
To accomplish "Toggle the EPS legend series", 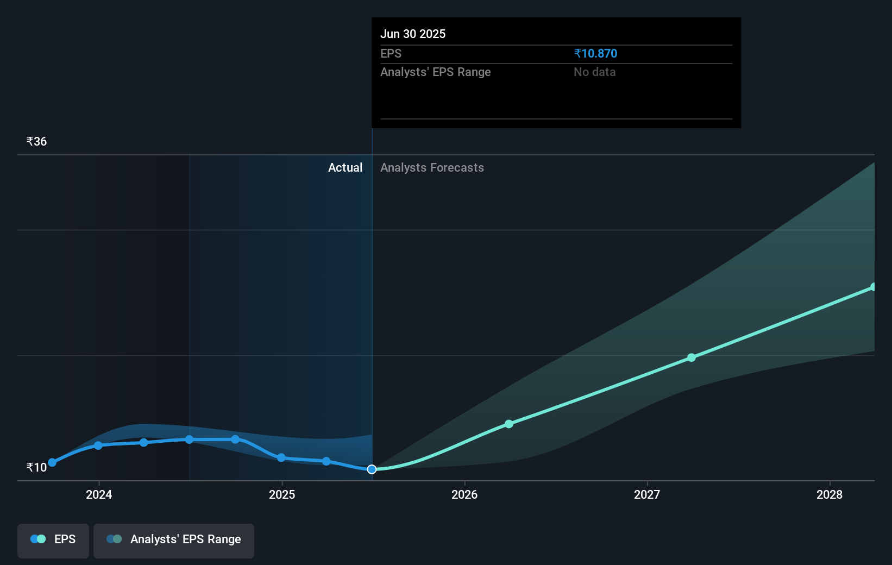I will pos(53,541).
